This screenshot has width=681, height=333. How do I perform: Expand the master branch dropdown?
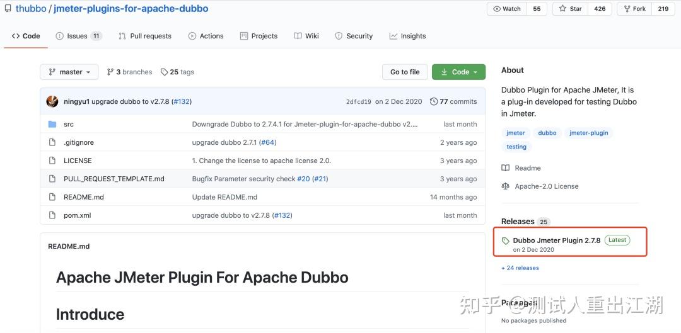69,72
